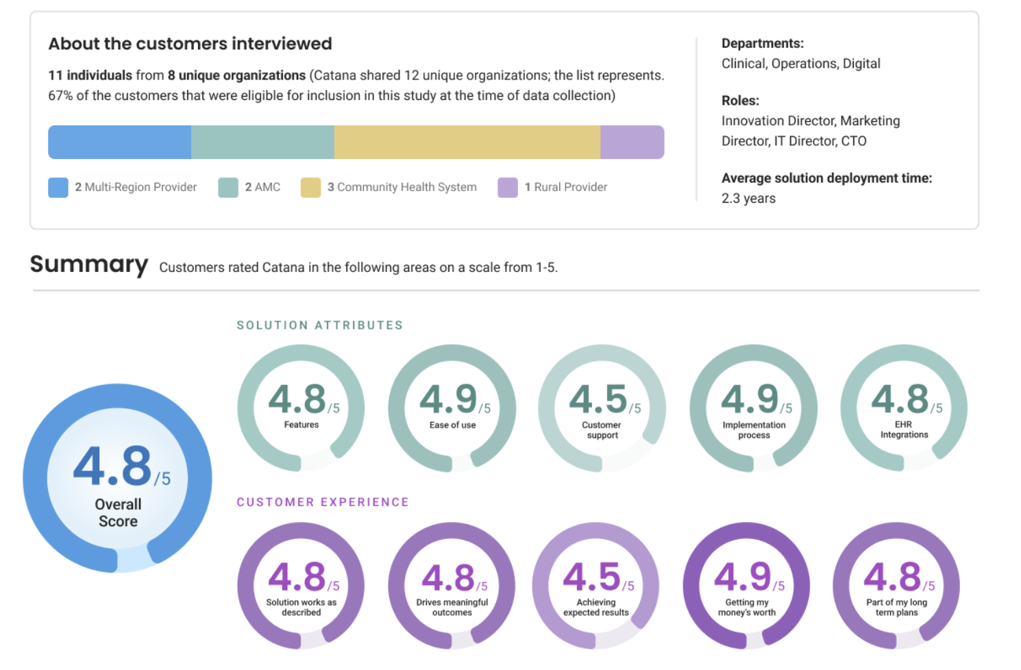Click the EHR Integrations rating circle
The image size is (1021, 670).
tap(903, 408)
